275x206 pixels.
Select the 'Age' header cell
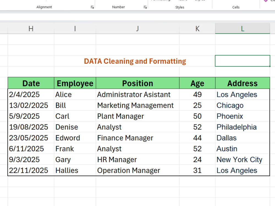pos(197,83)
